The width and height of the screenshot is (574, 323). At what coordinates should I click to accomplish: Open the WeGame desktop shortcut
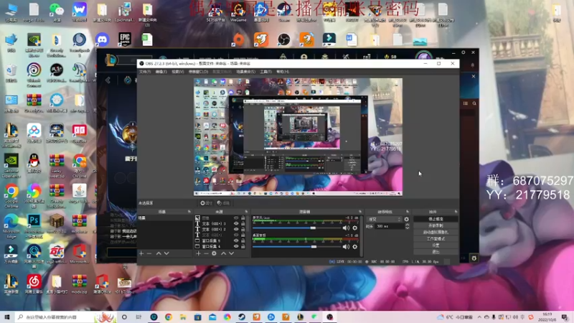238,11
